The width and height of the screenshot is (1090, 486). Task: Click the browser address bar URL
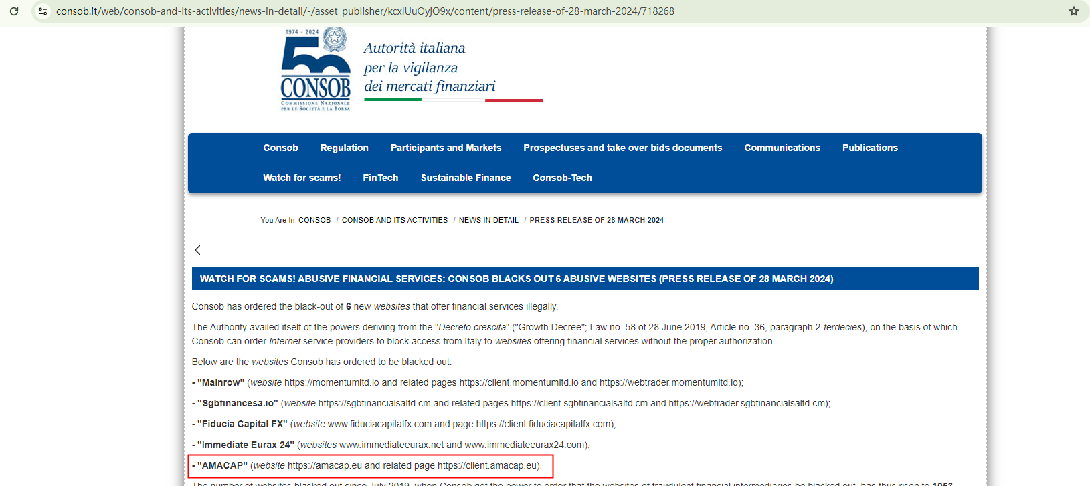pos(365,11)
